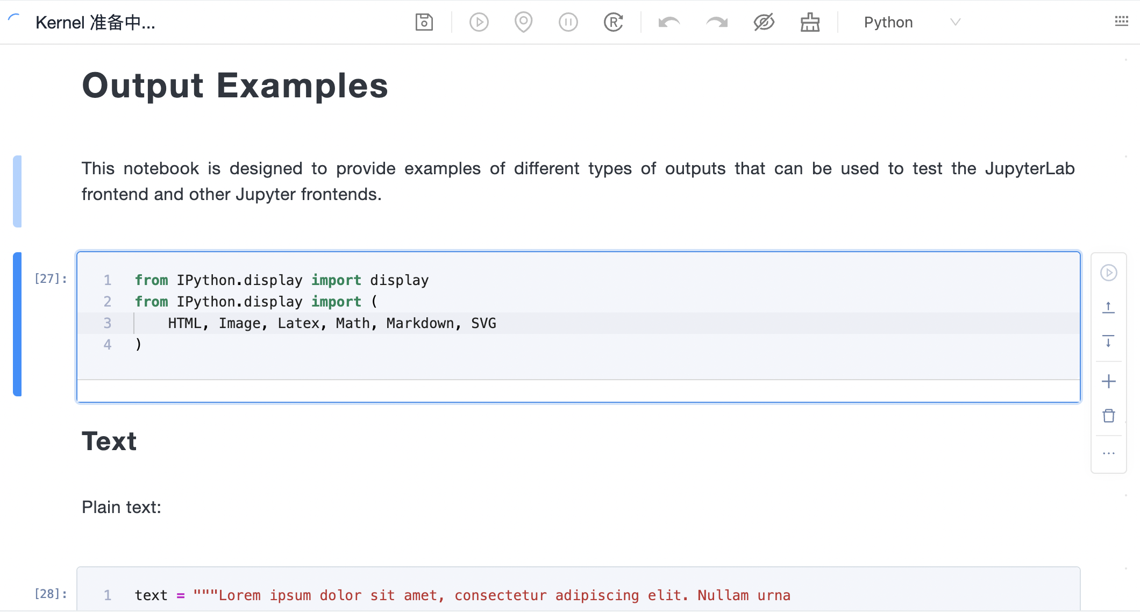Move the selected cell down
Screen dimensions: 1140x612
(x=1108, y=341)
